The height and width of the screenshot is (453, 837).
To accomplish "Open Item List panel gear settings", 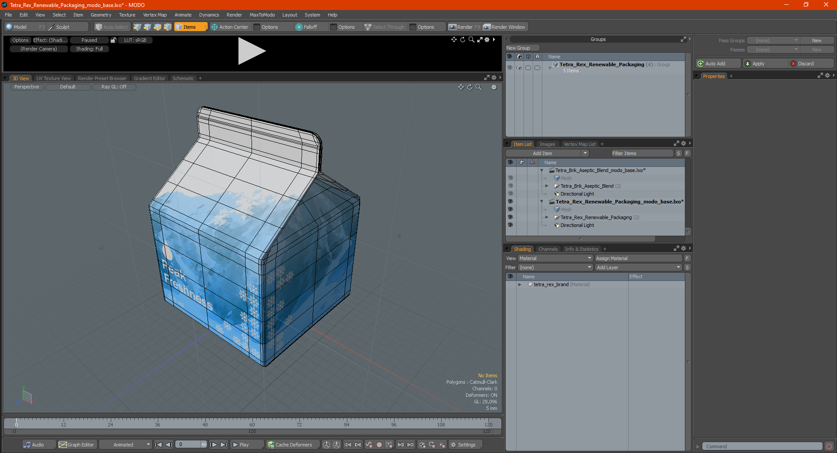I will (683, 144).
